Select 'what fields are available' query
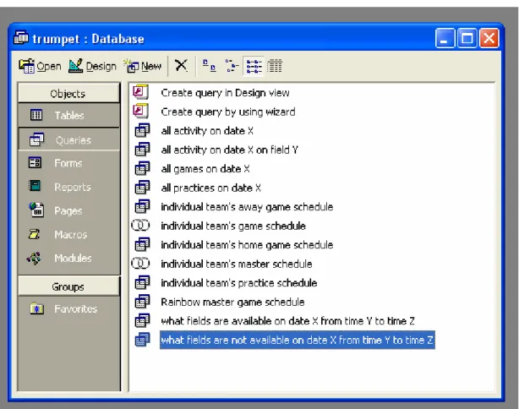The image size is (519, 409). pyautogui.click(x=287, y=321)
